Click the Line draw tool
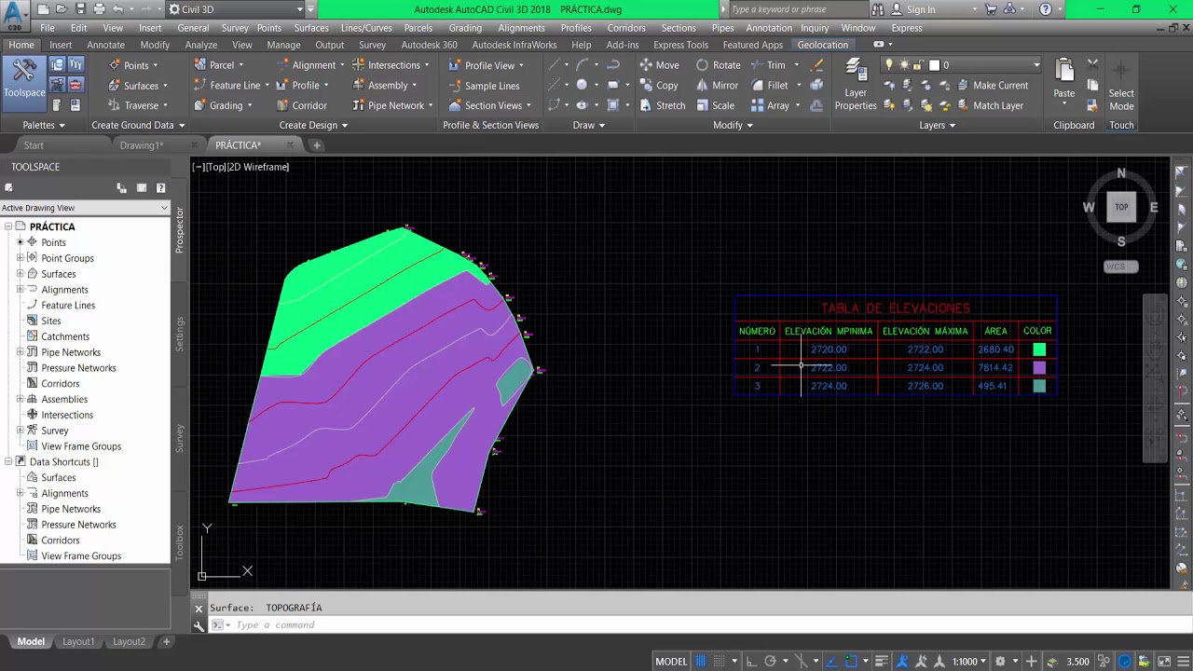Screen dimensions: 1193x671 click(x=554, y=65)
